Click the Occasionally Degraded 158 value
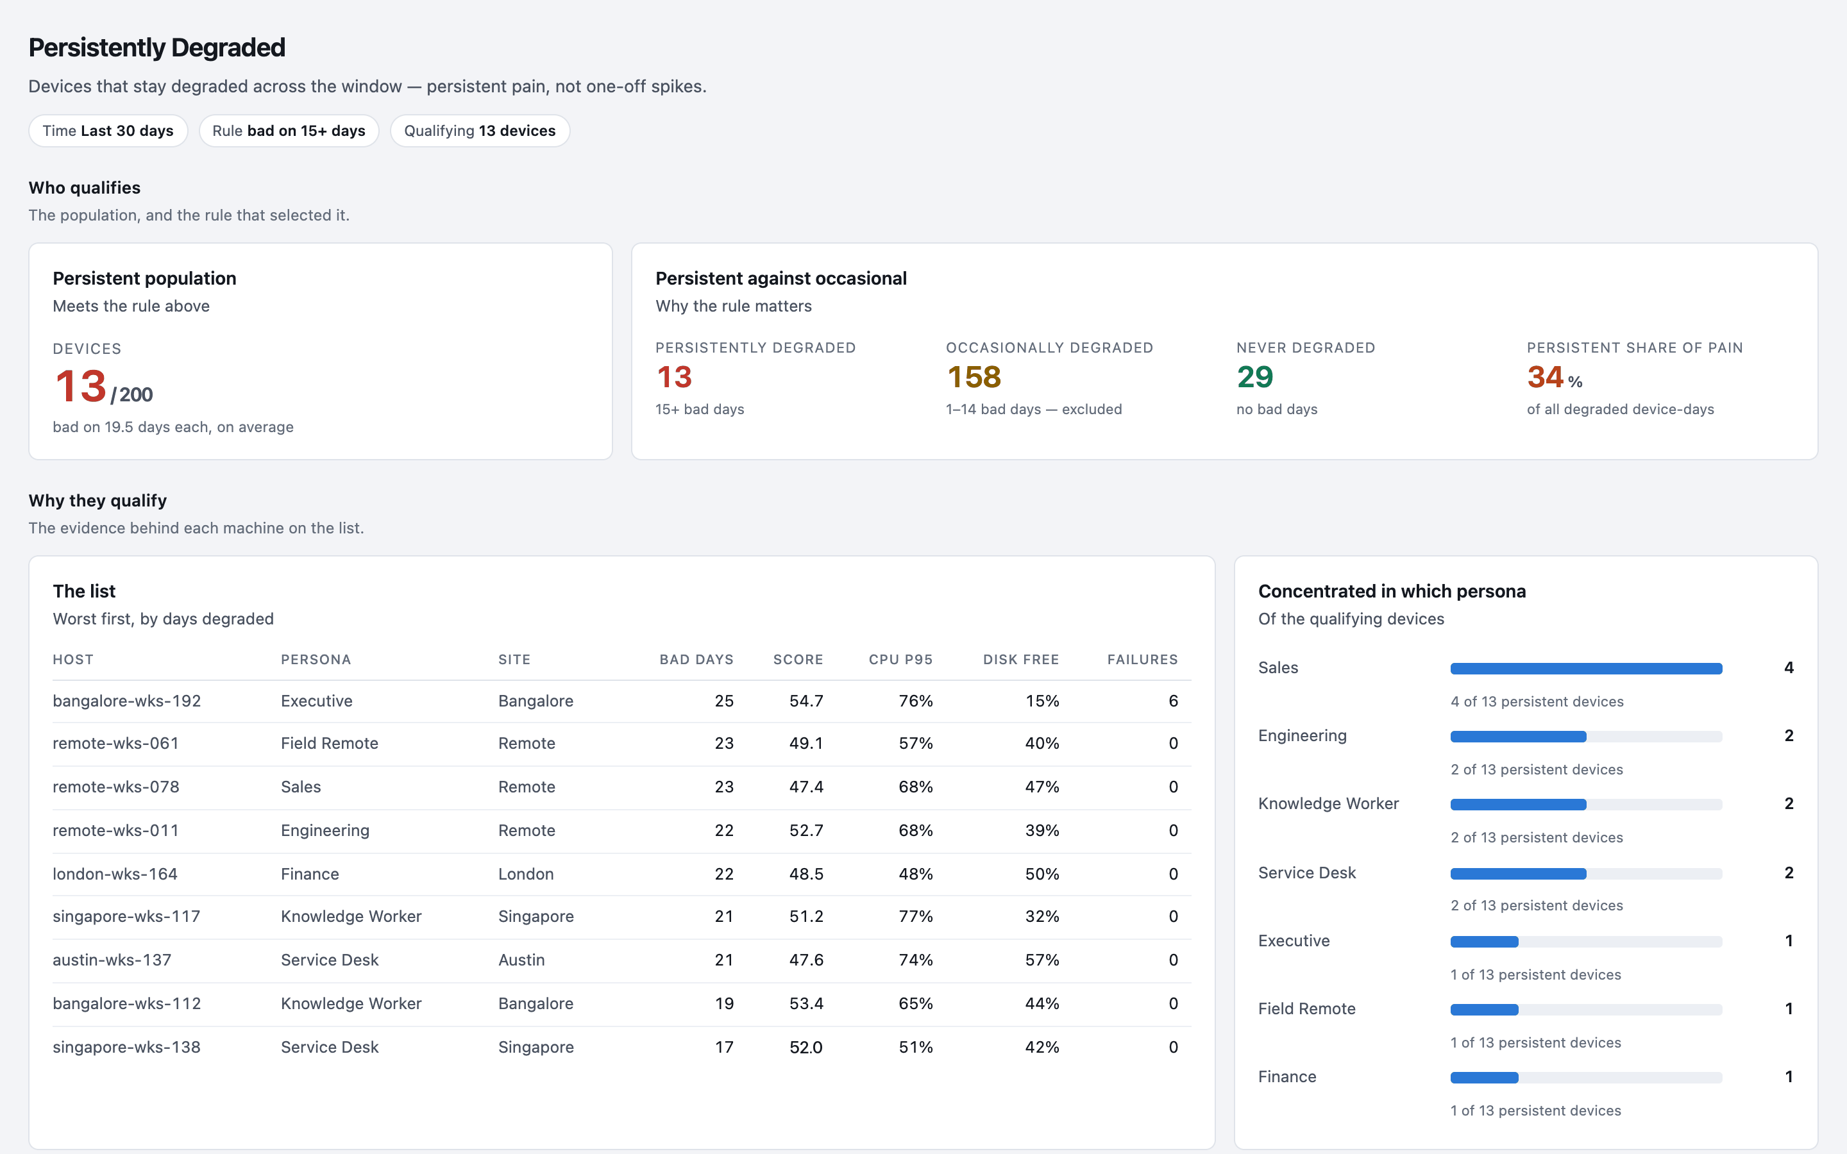 974,377
